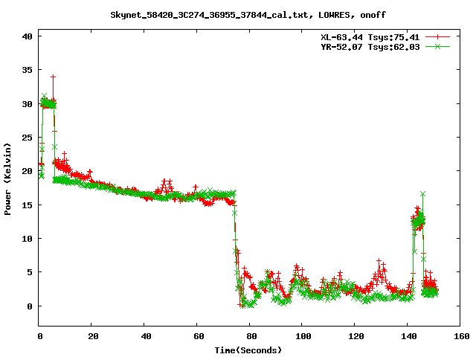Click the x-axis tick label 120
This screenshot has height=357, width=476.
(x=356, y=336)
